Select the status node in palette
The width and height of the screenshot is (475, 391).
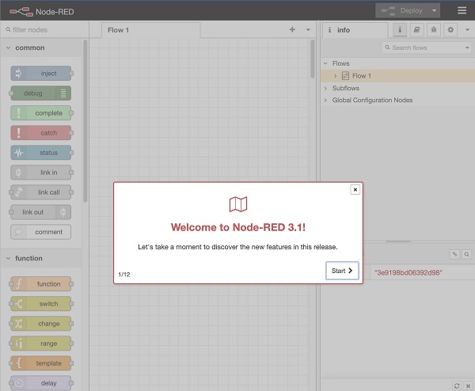[x=41, y=153]
